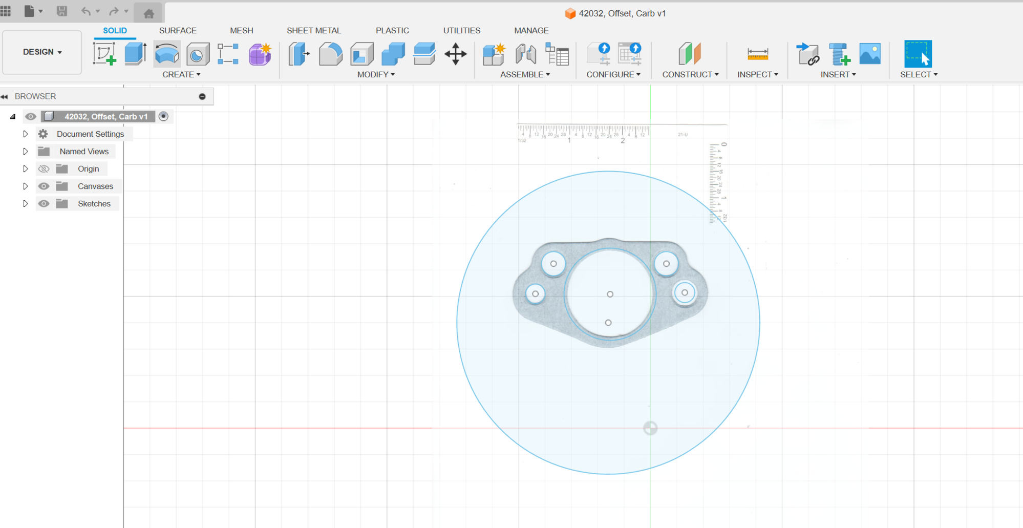Image resolution: width=1023 pixels, height=528 pixels.
Task: Expand the Sketches tree node
Action: [x=25, y=204]
